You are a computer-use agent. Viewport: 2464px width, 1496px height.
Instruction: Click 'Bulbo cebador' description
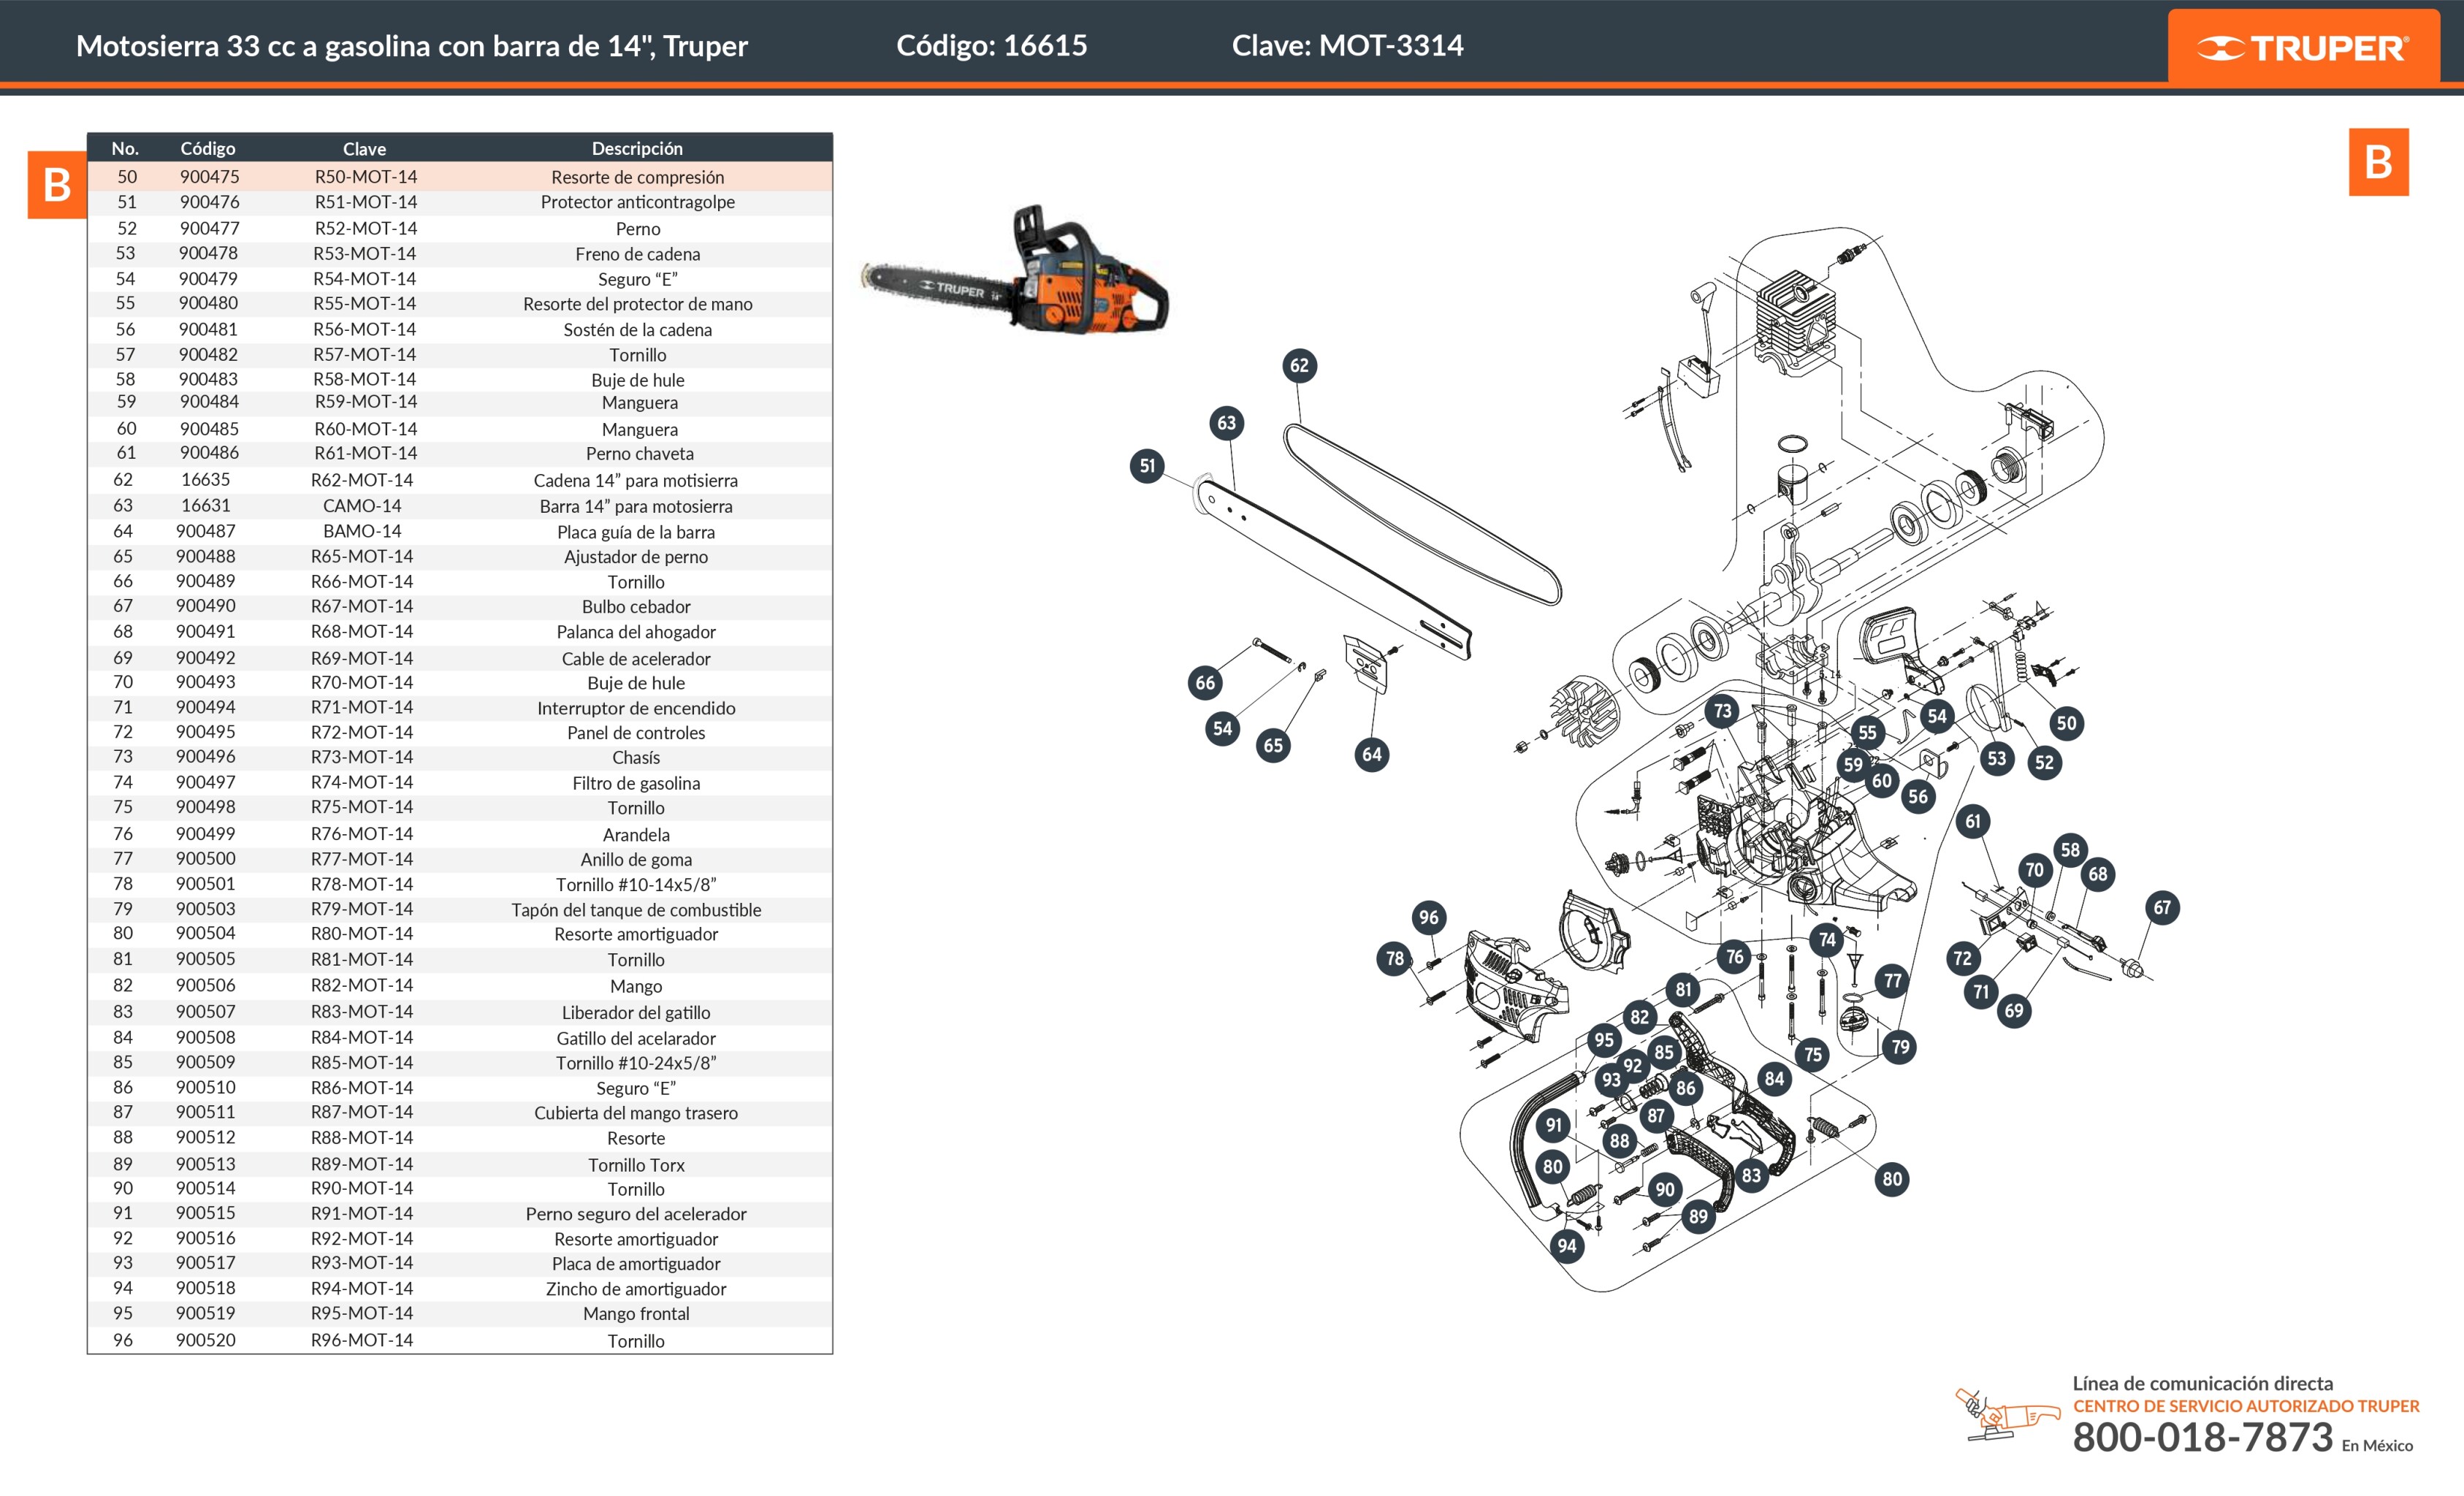[636, 606]
